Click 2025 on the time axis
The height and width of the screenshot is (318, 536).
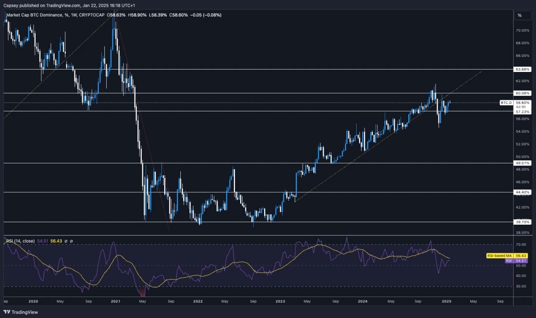tap(446, 301)
